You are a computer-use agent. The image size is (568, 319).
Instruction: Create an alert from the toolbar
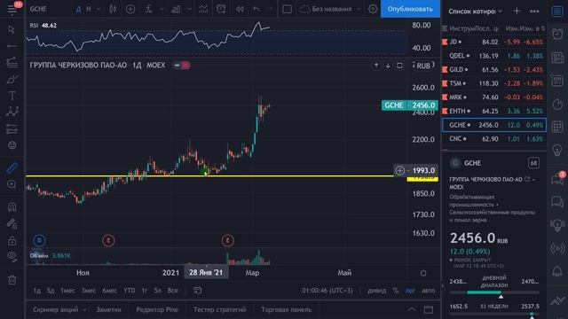[x=221, y=9]
